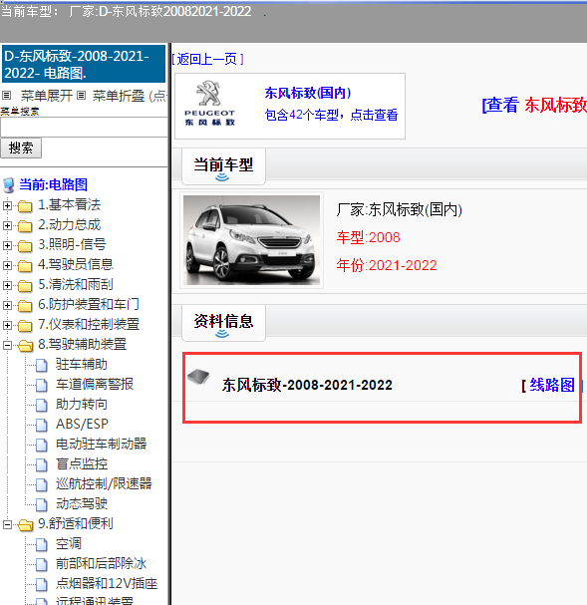
Task: Collapse the 9.舒适和便利 folder node
Action: 7,524
